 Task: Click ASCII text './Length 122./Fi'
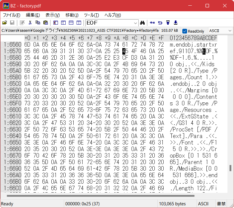[193, 188]
